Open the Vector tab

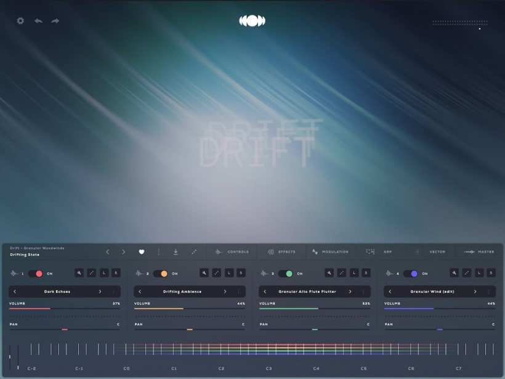tap(430, 251)
